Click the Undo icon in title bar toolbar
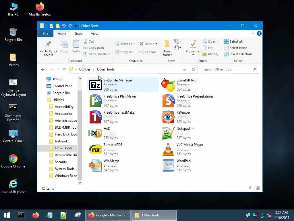The image size is (294, 221). [64, 26]
